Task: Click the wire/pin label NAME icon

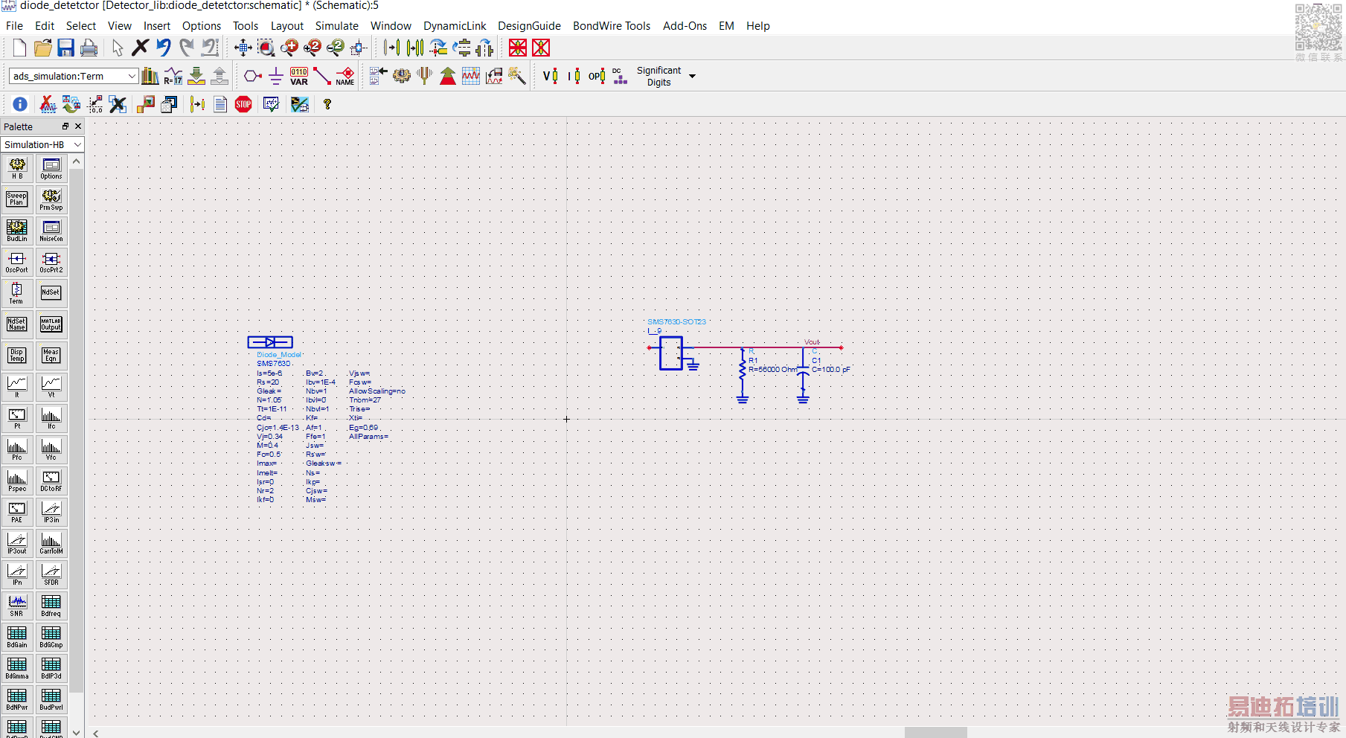Action: (344, 76)
